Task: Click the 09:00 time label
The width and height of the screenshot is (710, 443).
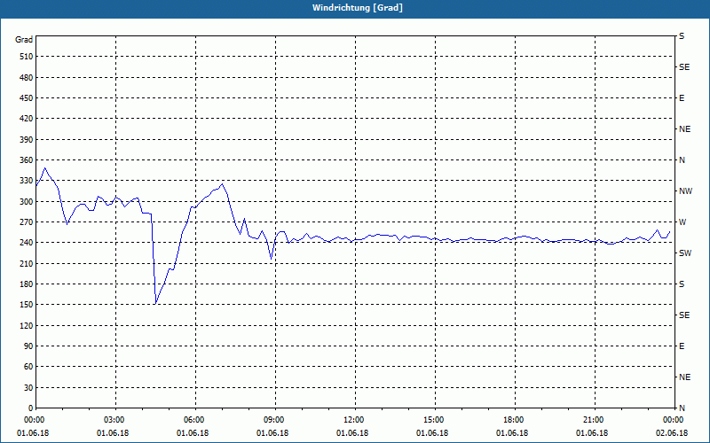Action: pyautogui.click(x=276, y=420)
